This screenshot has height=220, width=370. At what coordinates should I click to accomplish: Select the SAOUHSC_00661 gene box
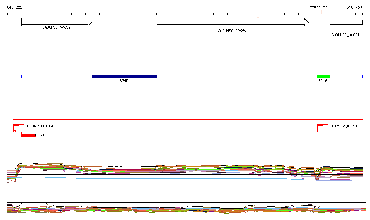click(346, 22)
